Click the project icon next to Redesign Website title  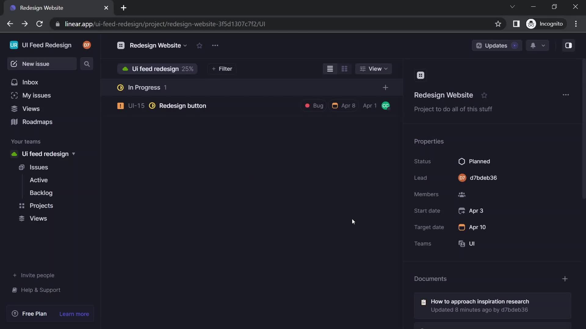coord(121,45)
